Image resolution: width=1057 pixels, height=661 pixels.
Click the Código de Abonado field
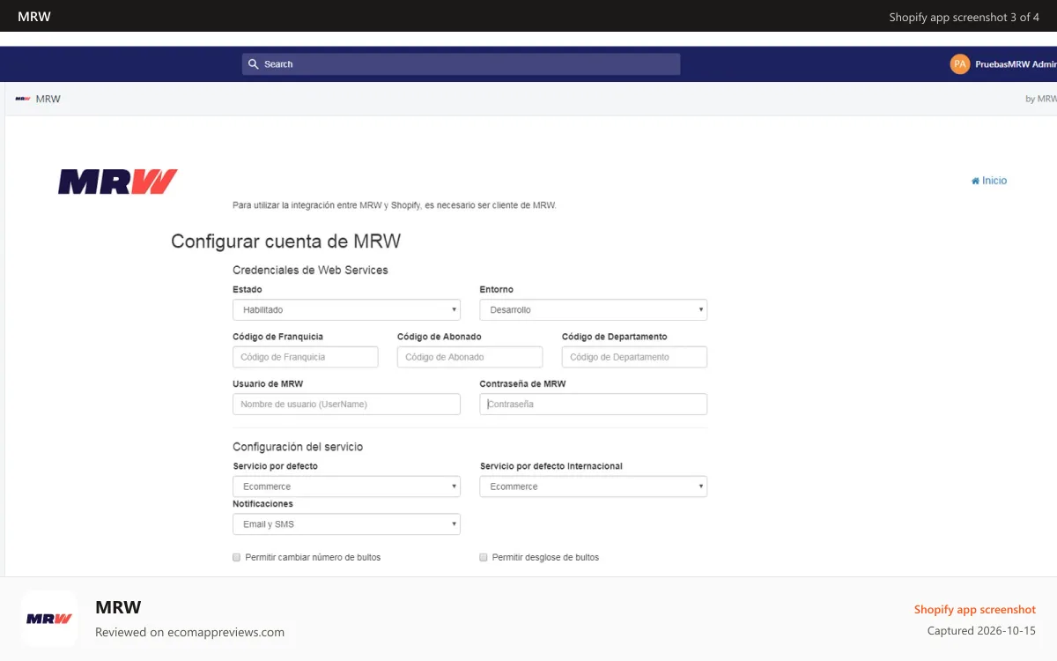(x=469, y=357)
